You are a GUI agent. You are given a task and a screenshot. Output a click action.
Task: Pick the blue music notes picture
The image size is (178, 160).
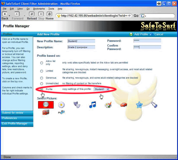(93, 105)
